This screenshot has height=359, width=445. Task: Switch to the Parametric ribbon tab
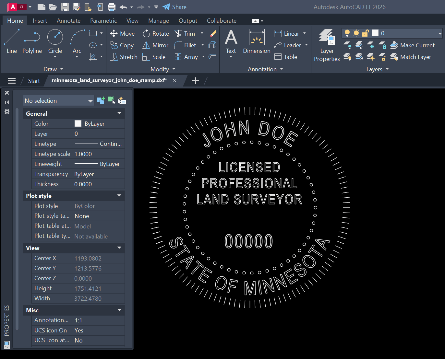tap(103, 21)
